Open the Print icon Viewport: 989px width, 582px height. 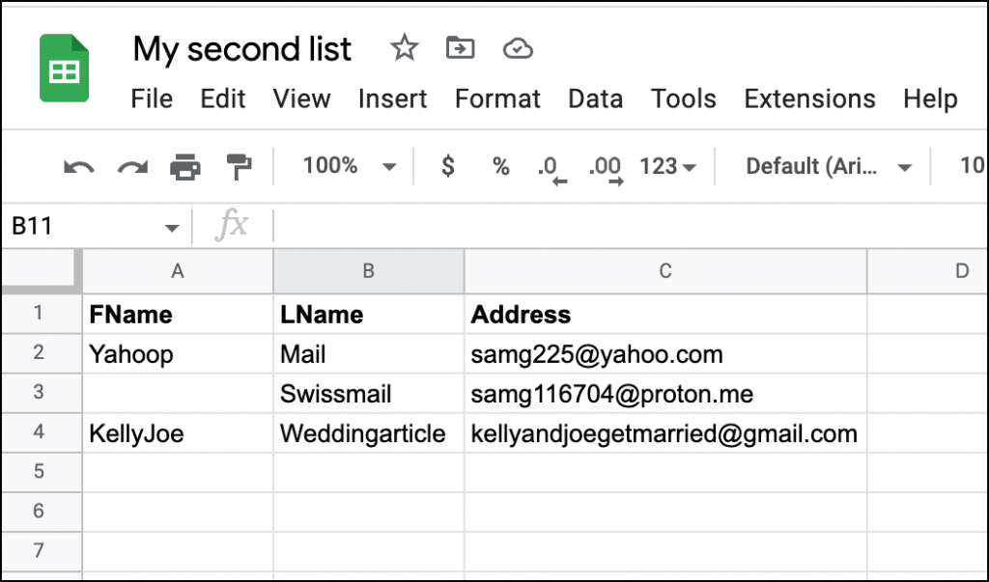click(185, 166)
